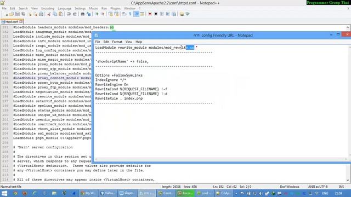The image size is (351, 197).
Task: Undo the last edit from the toolbar
Action: point(69,14)
